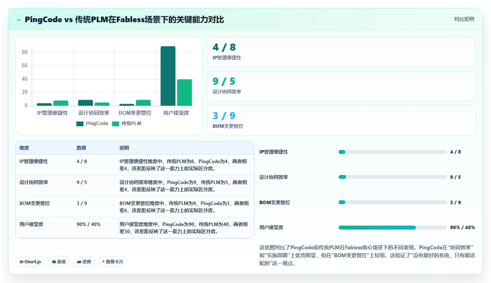Click the table cell 设计协同效率
Image resolution: width=491 pixels, height=283 pixels.
34,182
